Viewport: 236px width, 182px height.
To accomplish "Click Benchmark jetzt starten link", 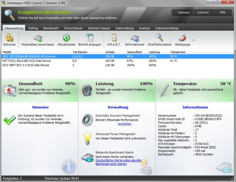I will 111,164.
